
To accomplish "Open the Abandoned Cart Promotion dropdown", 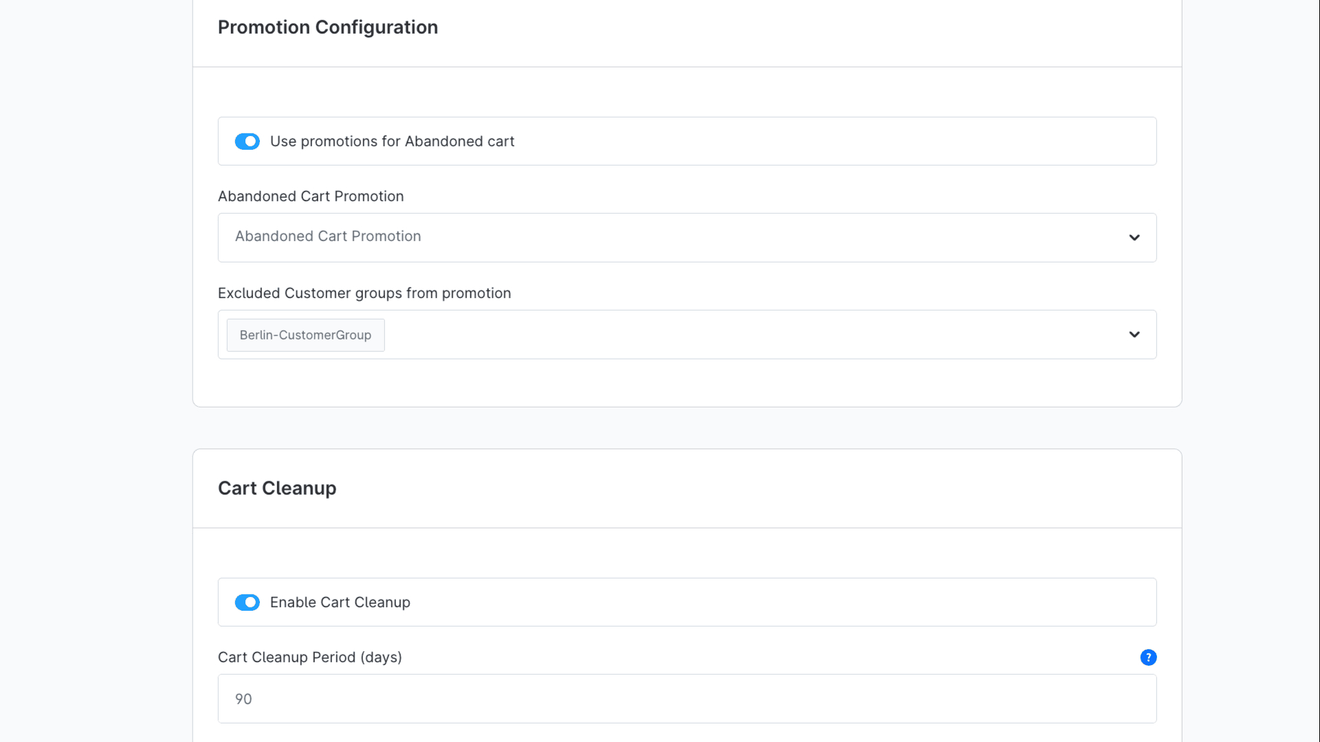I will coord(686,237).
